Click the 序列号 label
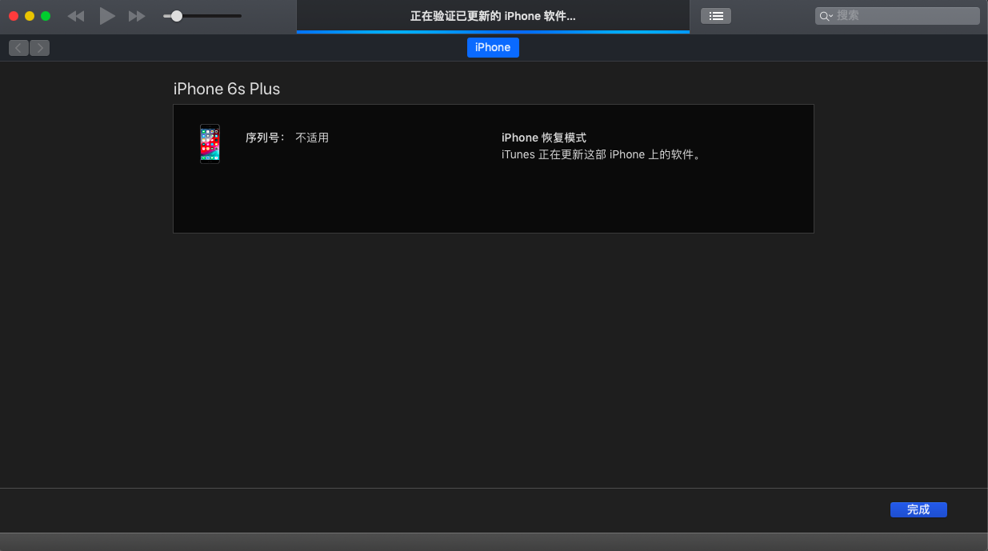This screenshot has width=988, height=551. coord(265,138)
